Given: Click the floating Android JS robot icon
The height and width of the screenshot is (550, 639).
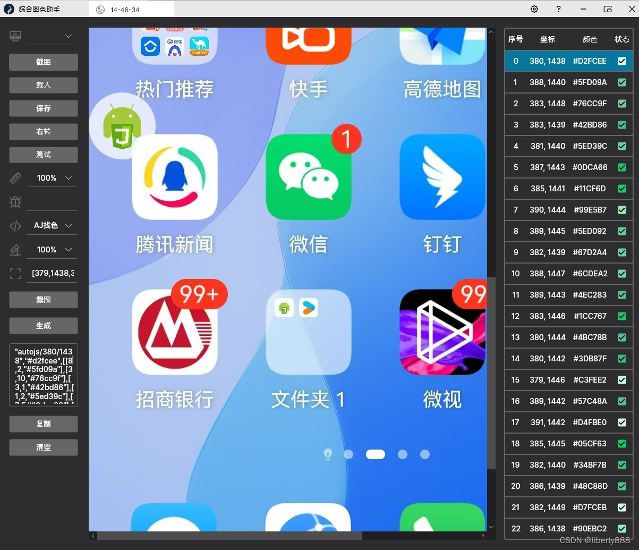Looking at the screenshot, I should click(x=122, y=126).
